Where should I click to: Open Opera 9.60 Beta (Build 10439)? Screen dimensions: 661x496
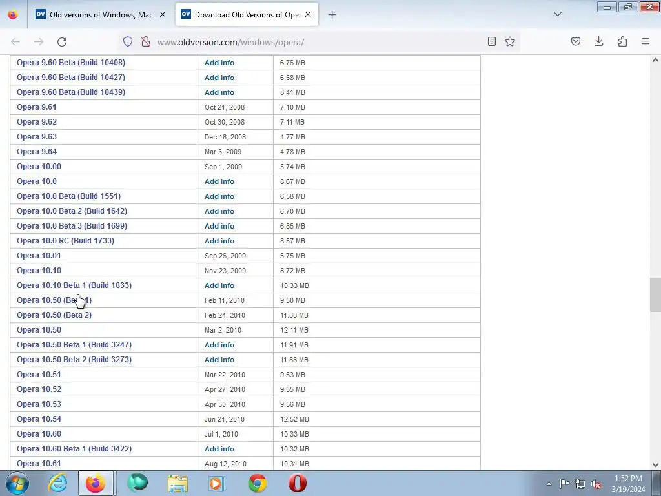point(71,92)
